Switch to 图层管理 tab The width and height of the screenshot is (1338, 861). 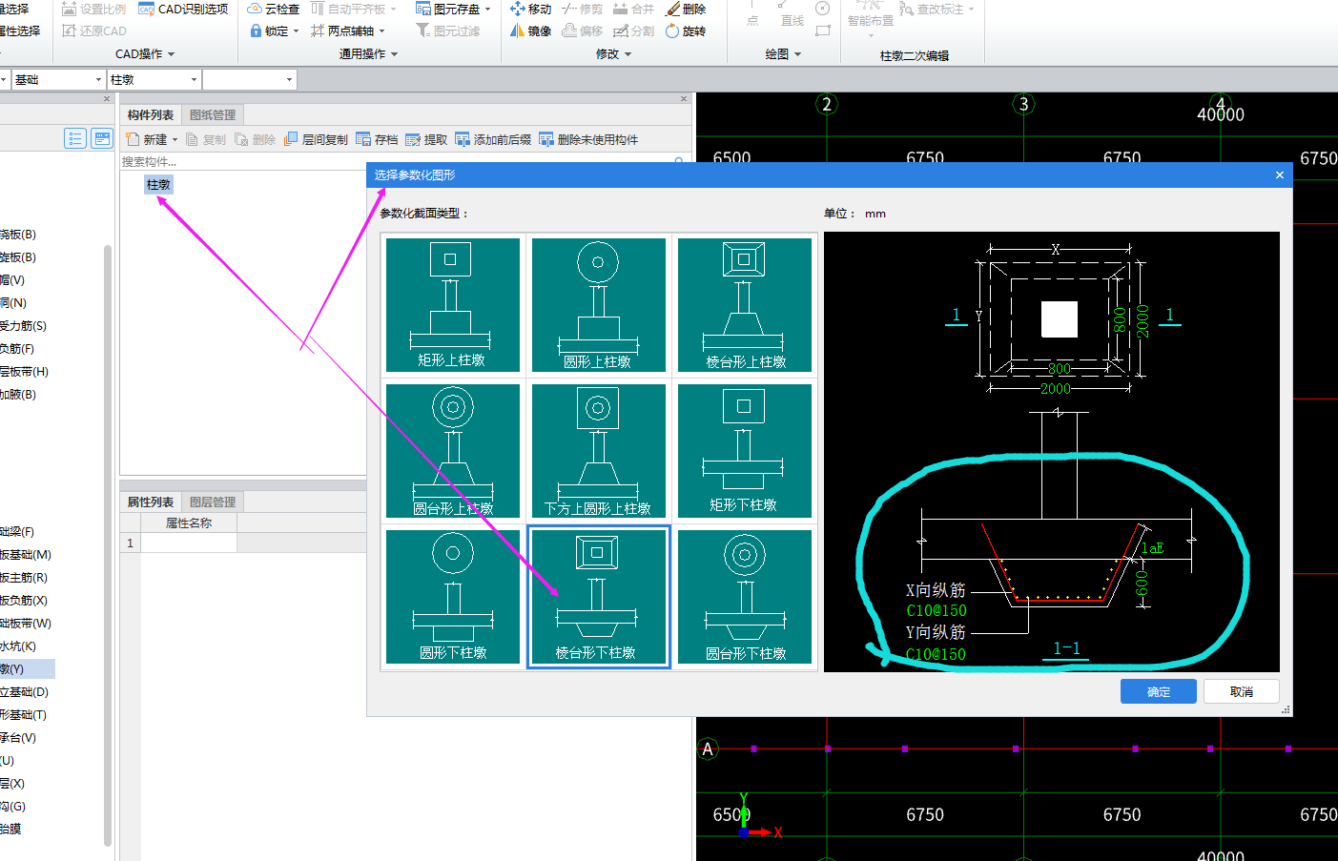point(213,502)
